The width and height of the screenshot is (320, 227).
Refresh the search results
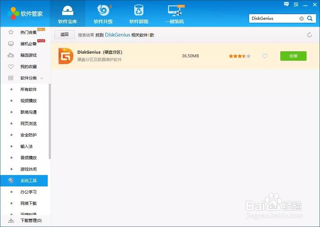coord(309,35)
